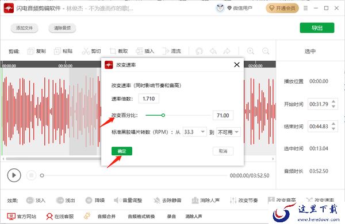Viewport: 345px width, 224px height.
Task: Open the hamburger menu in title bar
Action: coord(305,9)
